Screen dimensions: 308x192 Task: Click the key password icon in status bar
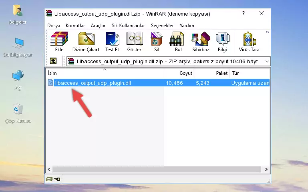pos(57,179)
